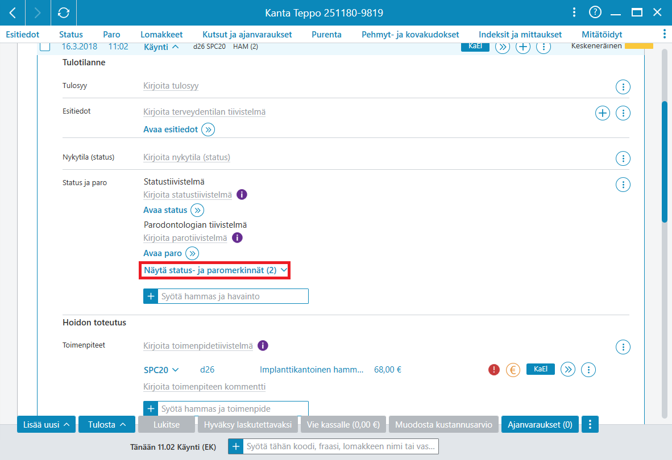Image resolution: width=672 pixels, height=460 pixels.
Task: Open help with the question mark icon
Action: point(595,12)
